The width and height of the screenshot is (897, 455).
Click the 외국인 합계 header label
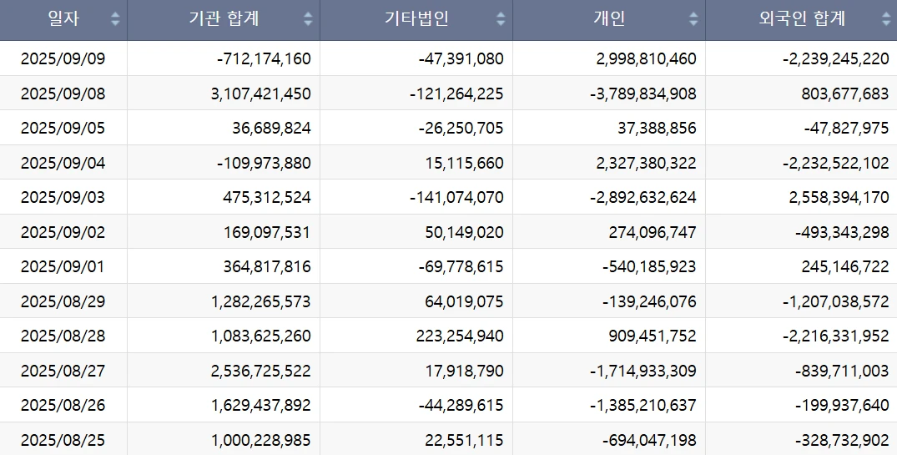coord(802,19)
